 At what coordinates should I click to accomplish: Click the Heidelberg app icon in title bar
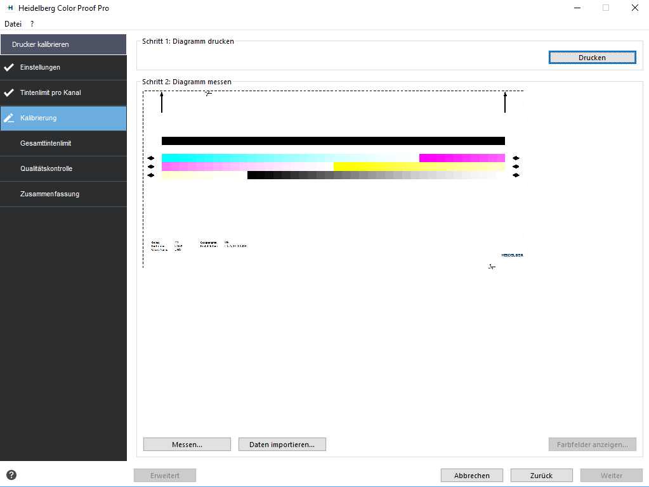coord(10,8)
